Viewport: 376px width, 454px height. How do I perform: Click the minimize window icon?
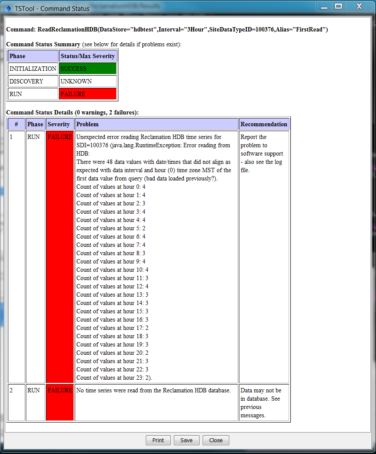(x=323, y=7)
